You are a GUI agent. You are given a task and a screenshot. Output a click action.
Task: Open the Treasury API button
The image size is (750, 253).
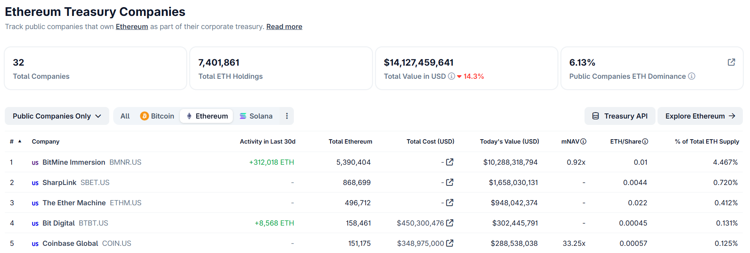coord(620,116)
